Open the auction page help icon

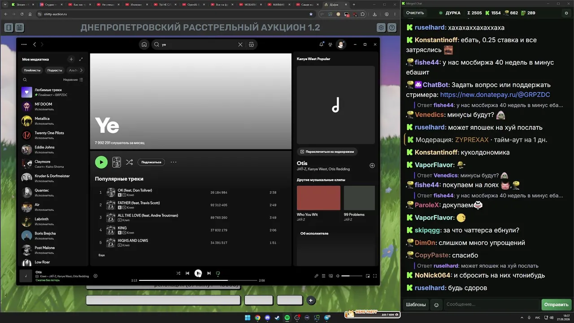pyautogui.click(x=392, y=27)
